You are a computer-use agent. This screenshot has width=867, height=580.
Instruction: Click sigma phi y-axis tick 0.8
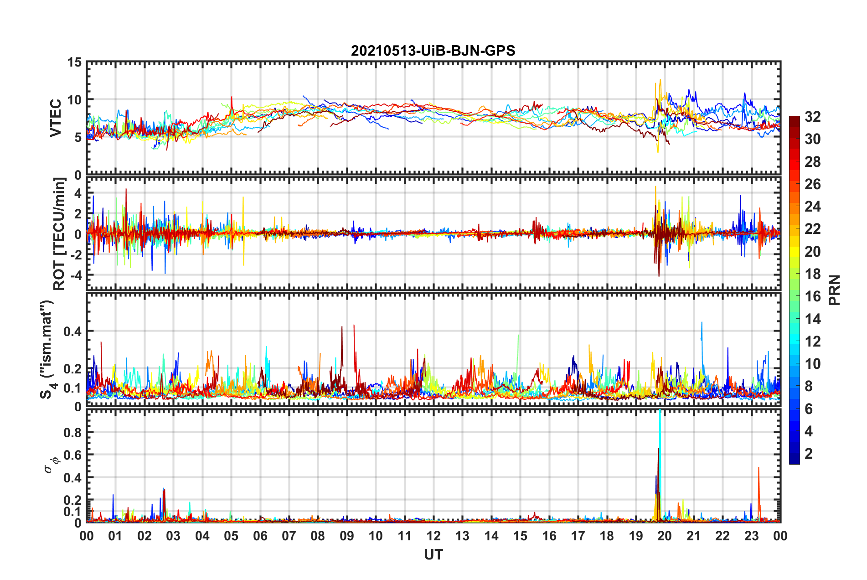72,432
